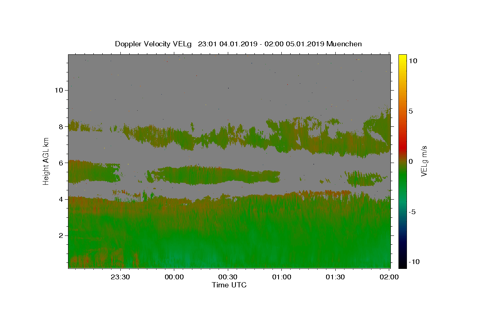
Task: Click the '8' height tick label
Action: 62,126
